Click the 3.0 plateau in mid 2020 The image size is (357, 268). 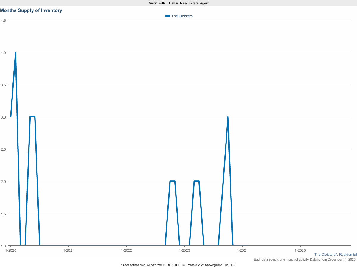(x=32, y=117)
